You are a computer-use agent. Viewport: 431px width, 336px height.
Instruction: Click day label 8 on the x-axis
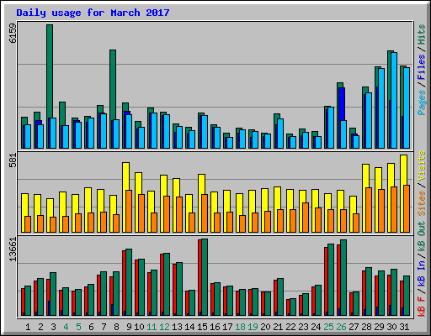pyautogui.click(x=116, y=327)
